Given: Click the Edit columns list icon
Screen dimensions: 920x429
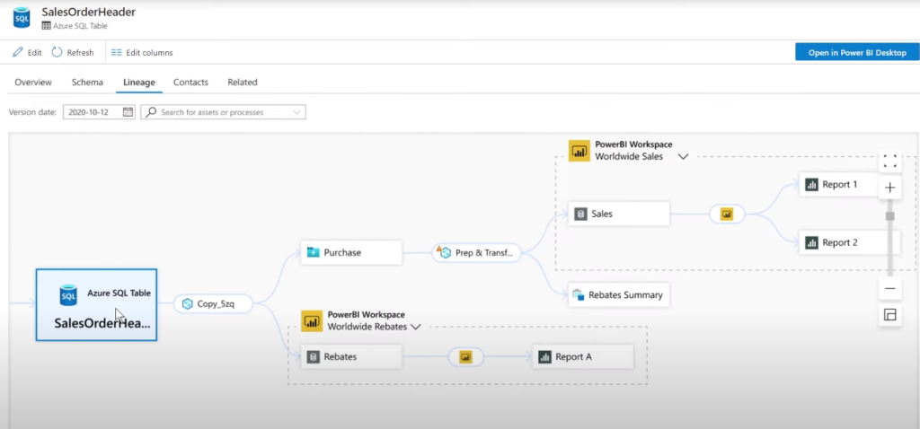Looking at the screenshot, I should 116,52.
